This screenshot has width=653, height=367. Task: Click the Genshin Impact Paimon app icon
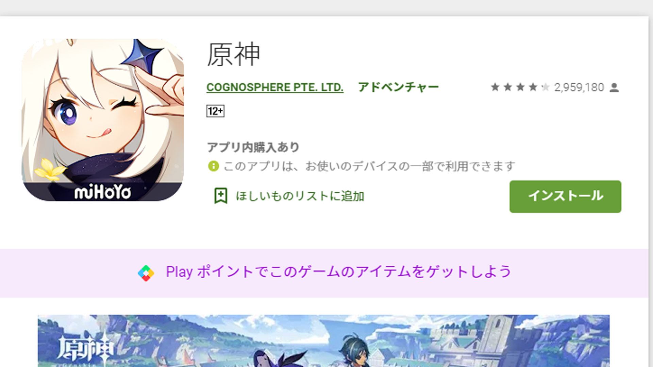(x=103, y=120)
